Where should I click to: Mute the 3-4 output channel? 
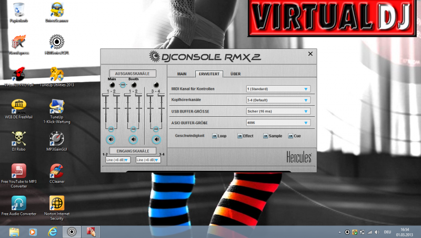[156, 140]
